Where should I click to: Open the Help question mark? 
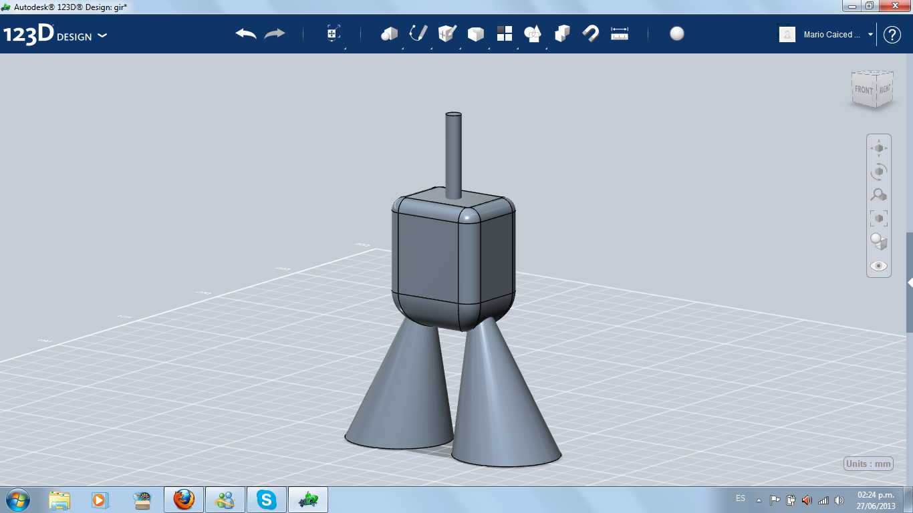point(892,35)
